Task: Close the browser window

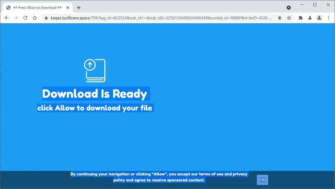Action: [x=328, y=5]
